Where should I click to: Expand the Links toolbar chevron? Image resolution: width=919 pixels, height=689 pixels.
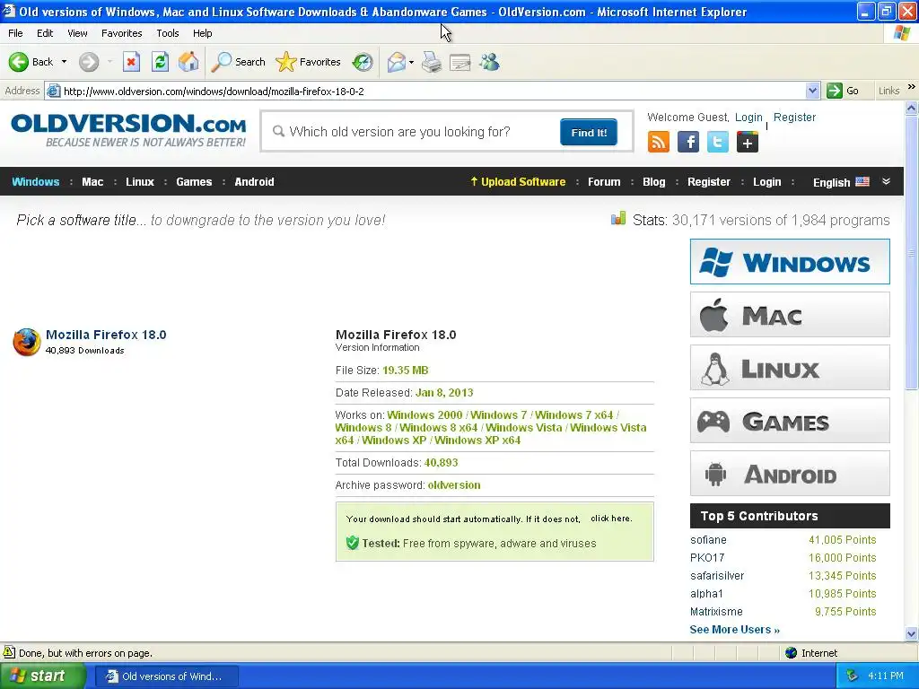pyautogui.click(x=912, y=87)
